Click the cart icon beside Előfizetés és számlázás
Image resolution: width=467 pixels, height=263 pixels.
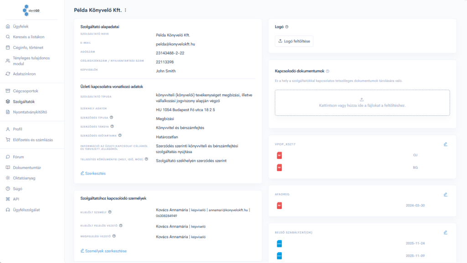[x=8, y=140]
